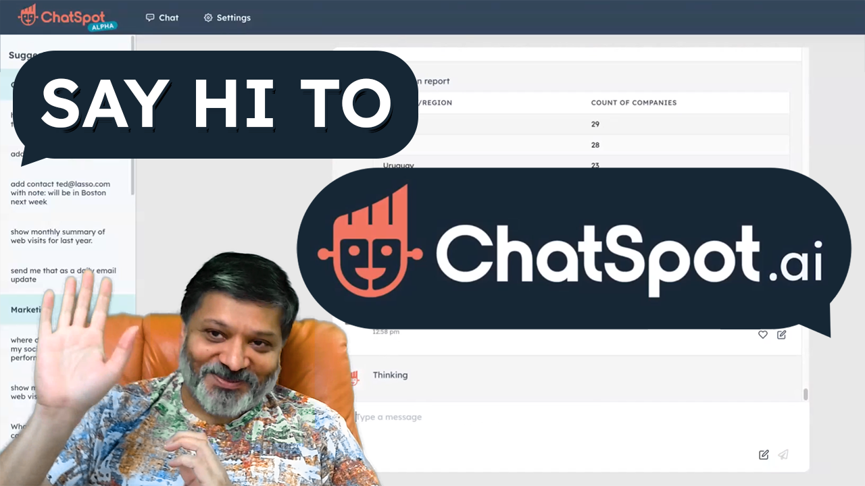The width and height of the screenshot is (865, 486).
Task: Click the "12:58 pm" timestamp
Action: click(x=386, y=332)
